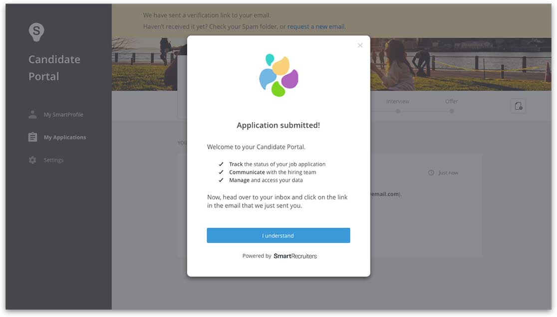
Task: Click the clipboard icon beside My Applications
Action: 32,137
